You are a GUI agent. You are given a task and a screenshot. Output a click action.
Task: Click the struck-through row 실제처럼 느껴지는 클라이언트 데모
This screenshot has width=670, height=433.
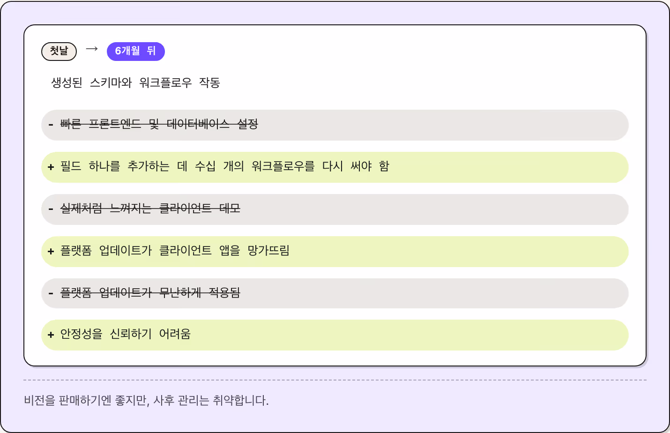[335, 209]
